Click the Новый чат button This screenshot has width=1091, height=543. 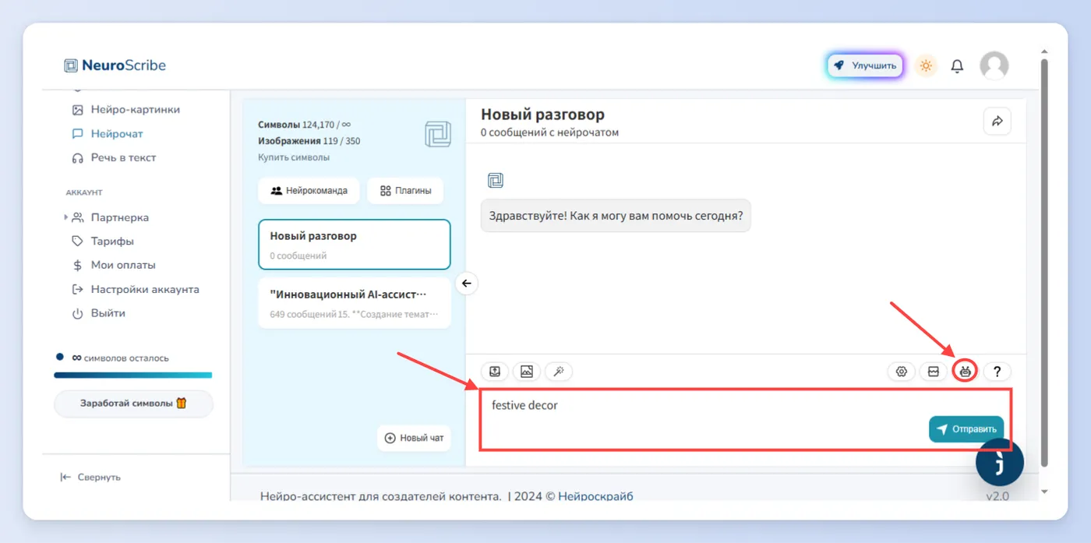coord(414,438)
